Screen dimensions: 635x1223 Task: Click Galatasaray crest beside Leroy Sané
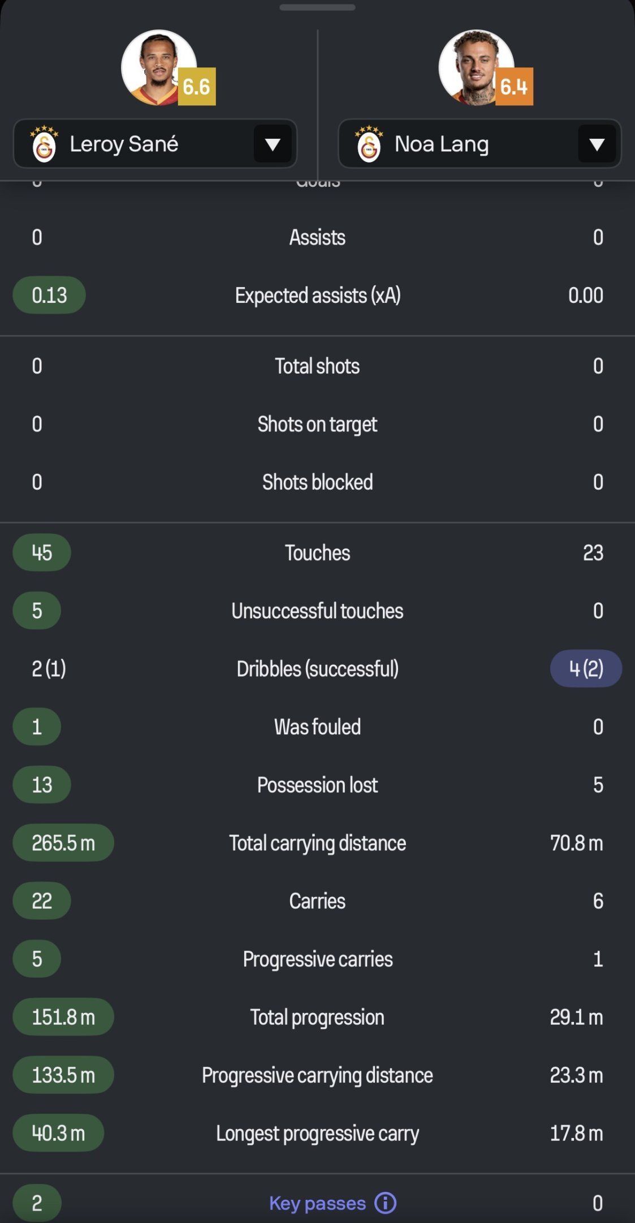point(44,145)
